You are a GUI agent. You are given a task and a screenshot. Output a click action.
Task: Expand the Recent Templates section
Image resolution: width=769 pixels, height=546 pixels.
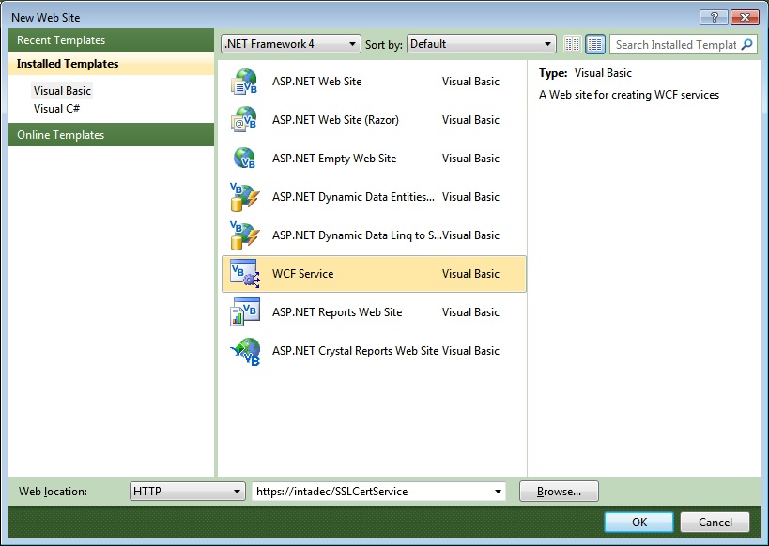coord(111,40)
